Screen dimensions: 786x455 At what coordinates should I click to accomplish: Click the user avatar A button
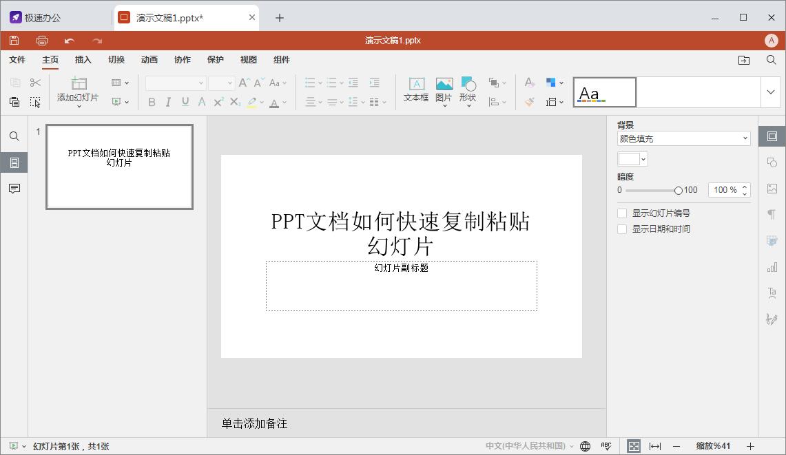[x=772, y=41]
